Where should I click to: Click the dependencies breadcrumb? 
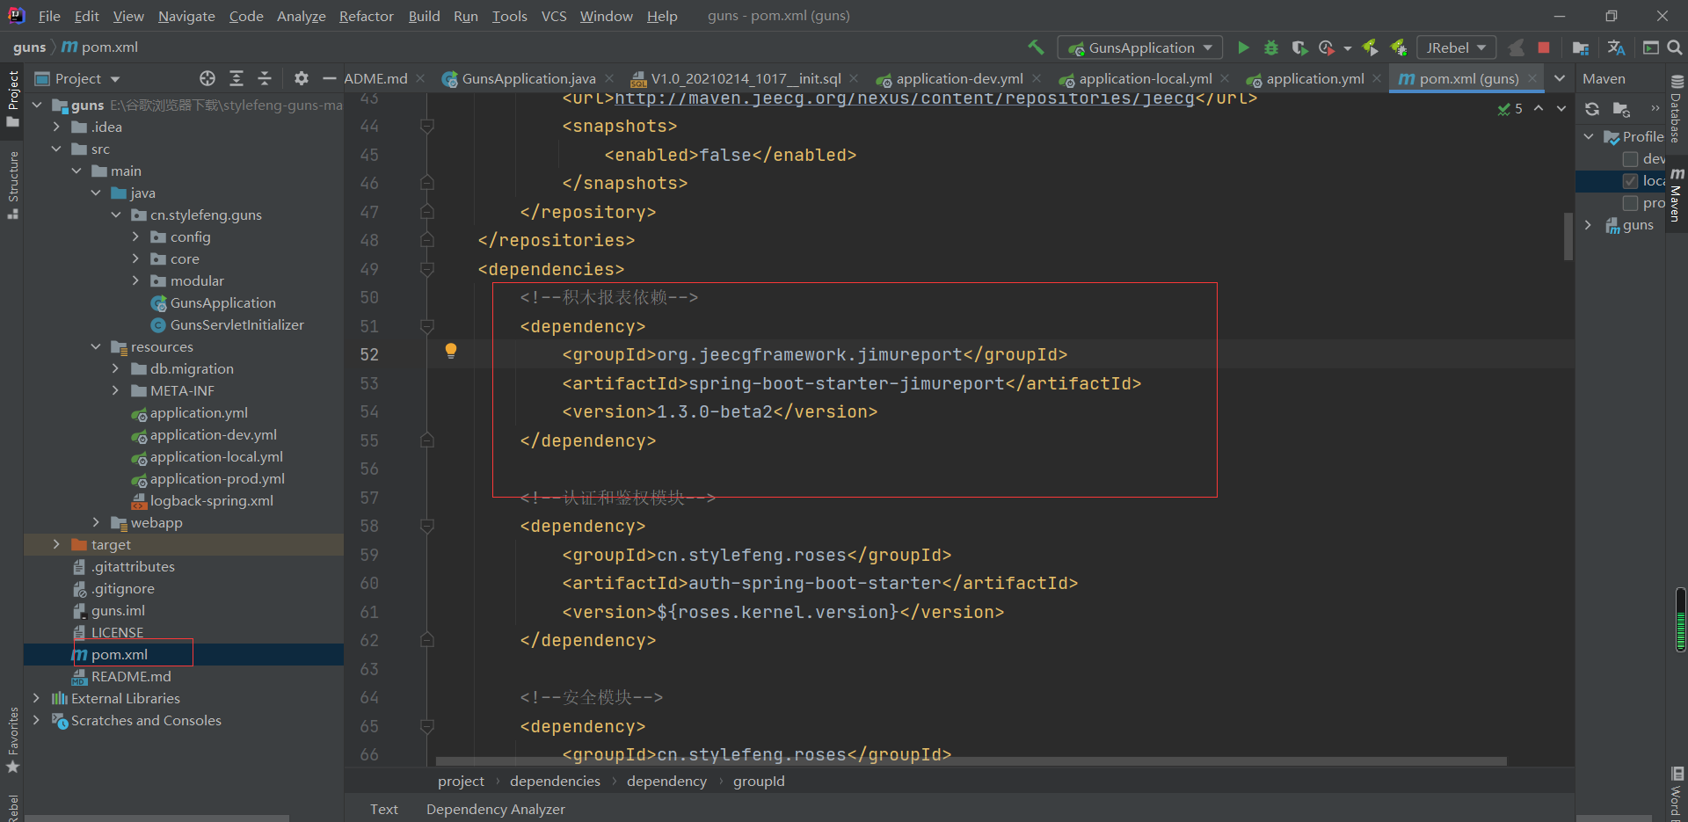[555, 781]
